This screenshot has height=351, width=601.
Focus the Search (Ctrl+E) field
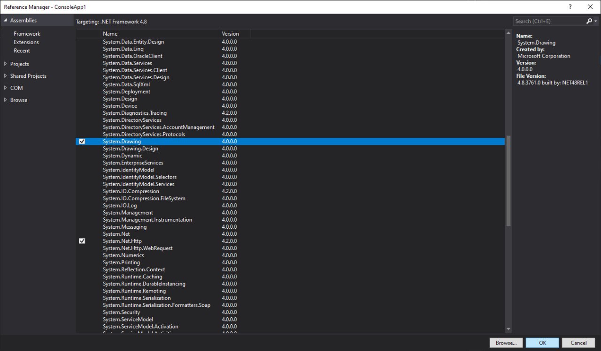(549, 21)
